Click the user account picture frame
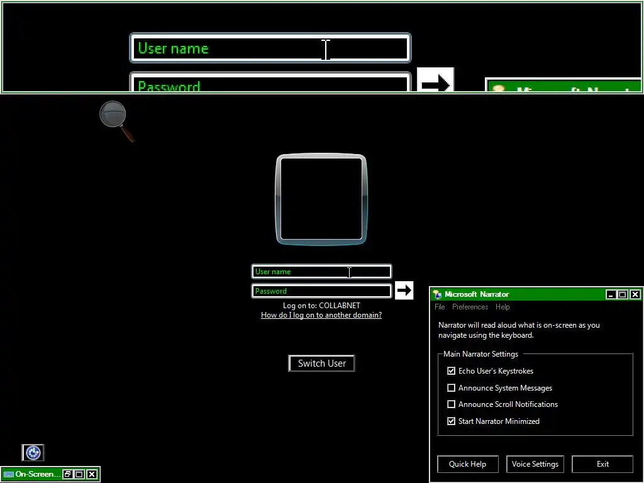Image resolution: width=644 pixels, height=483 pixels. 321,199
